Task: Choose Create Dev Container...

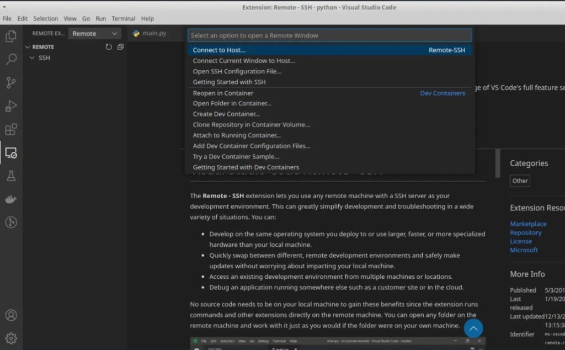Action: click(x=330, y=114)
